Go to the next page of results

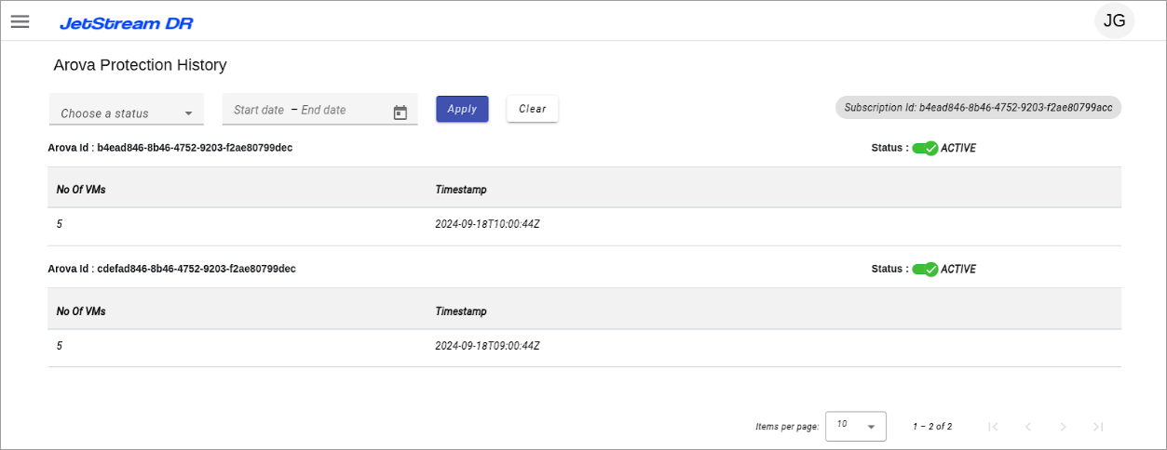(1063, 427)
